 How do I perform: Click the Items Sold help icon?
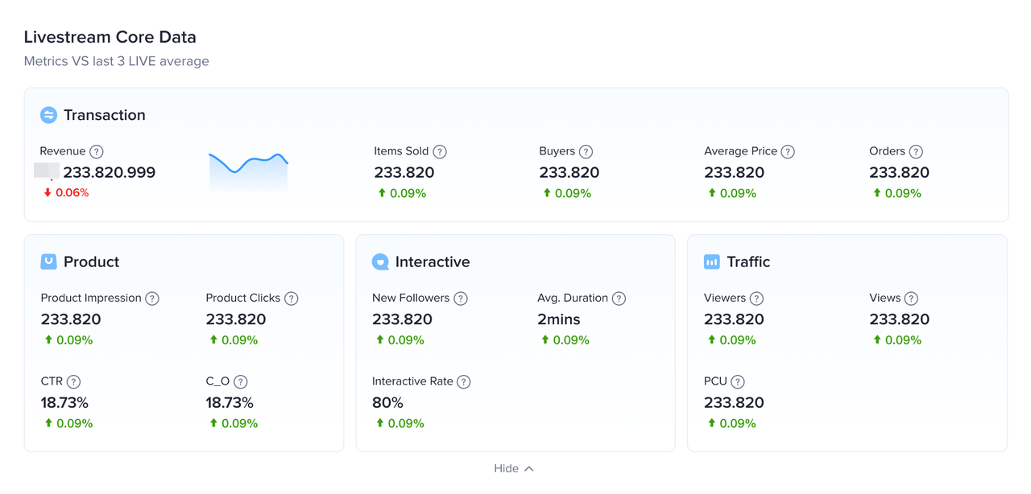tap(440, 151)
